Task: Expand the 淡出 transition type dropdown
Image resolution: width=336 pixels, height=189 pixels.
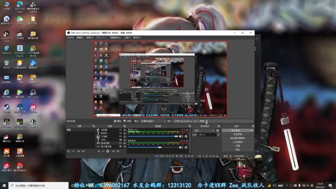Action: pos(203,131)
